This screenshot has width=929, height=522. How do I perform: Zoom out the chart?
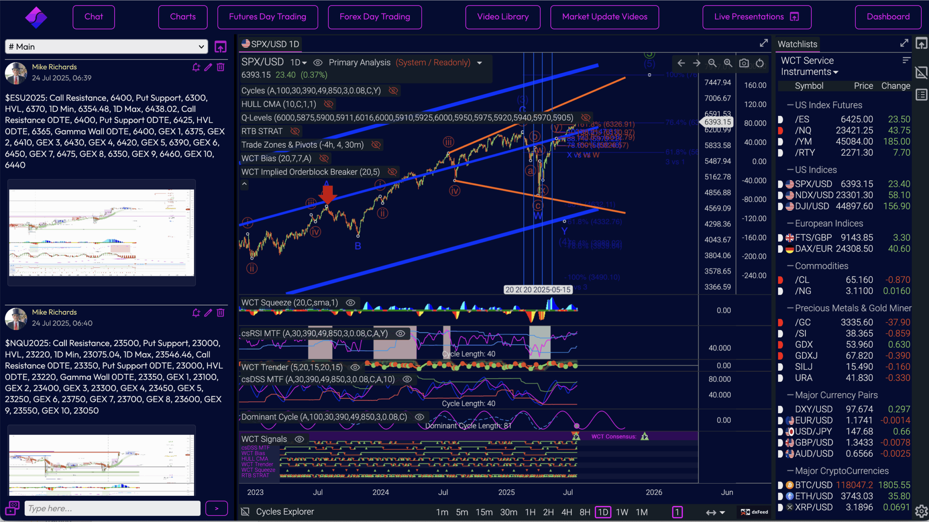pos(712,63)
